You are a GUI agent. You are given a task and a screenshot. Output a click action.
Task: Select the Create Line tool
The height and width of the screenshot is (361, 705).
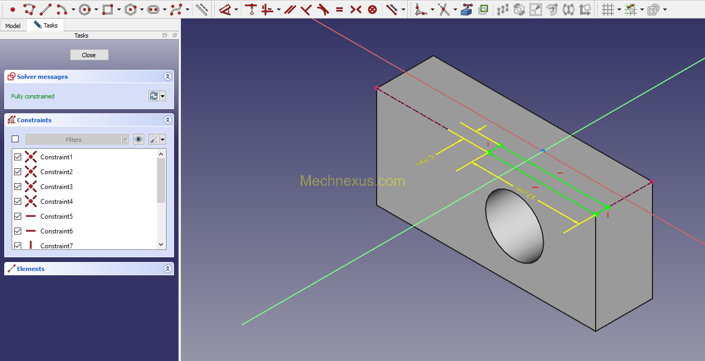point(46,9)
